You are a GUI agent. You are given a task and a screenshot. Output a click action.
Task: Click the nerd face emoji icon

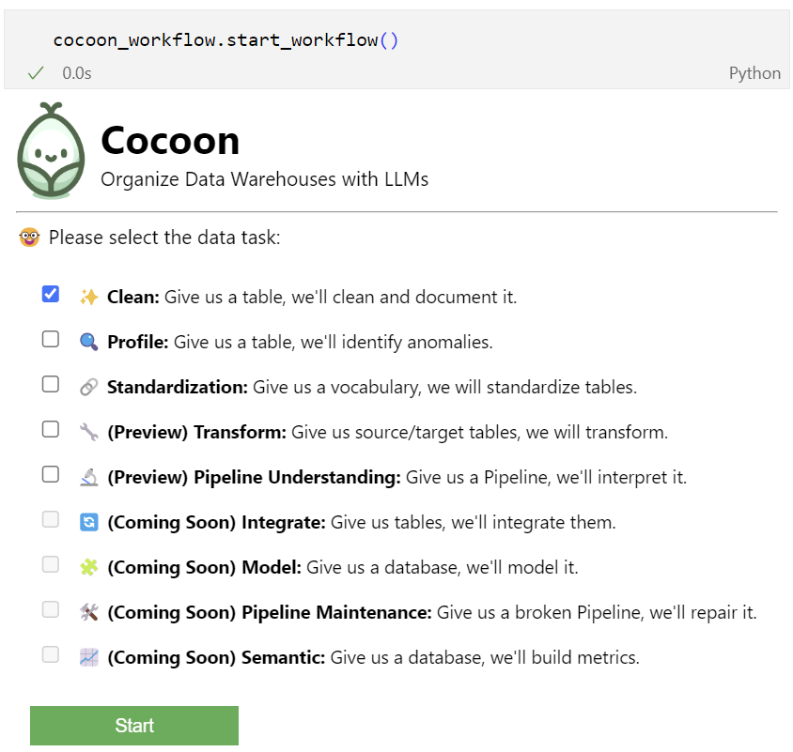pos(29,238)
